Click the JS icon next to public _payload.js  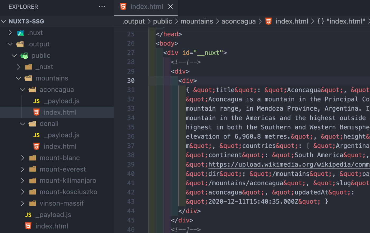[28, 215]
